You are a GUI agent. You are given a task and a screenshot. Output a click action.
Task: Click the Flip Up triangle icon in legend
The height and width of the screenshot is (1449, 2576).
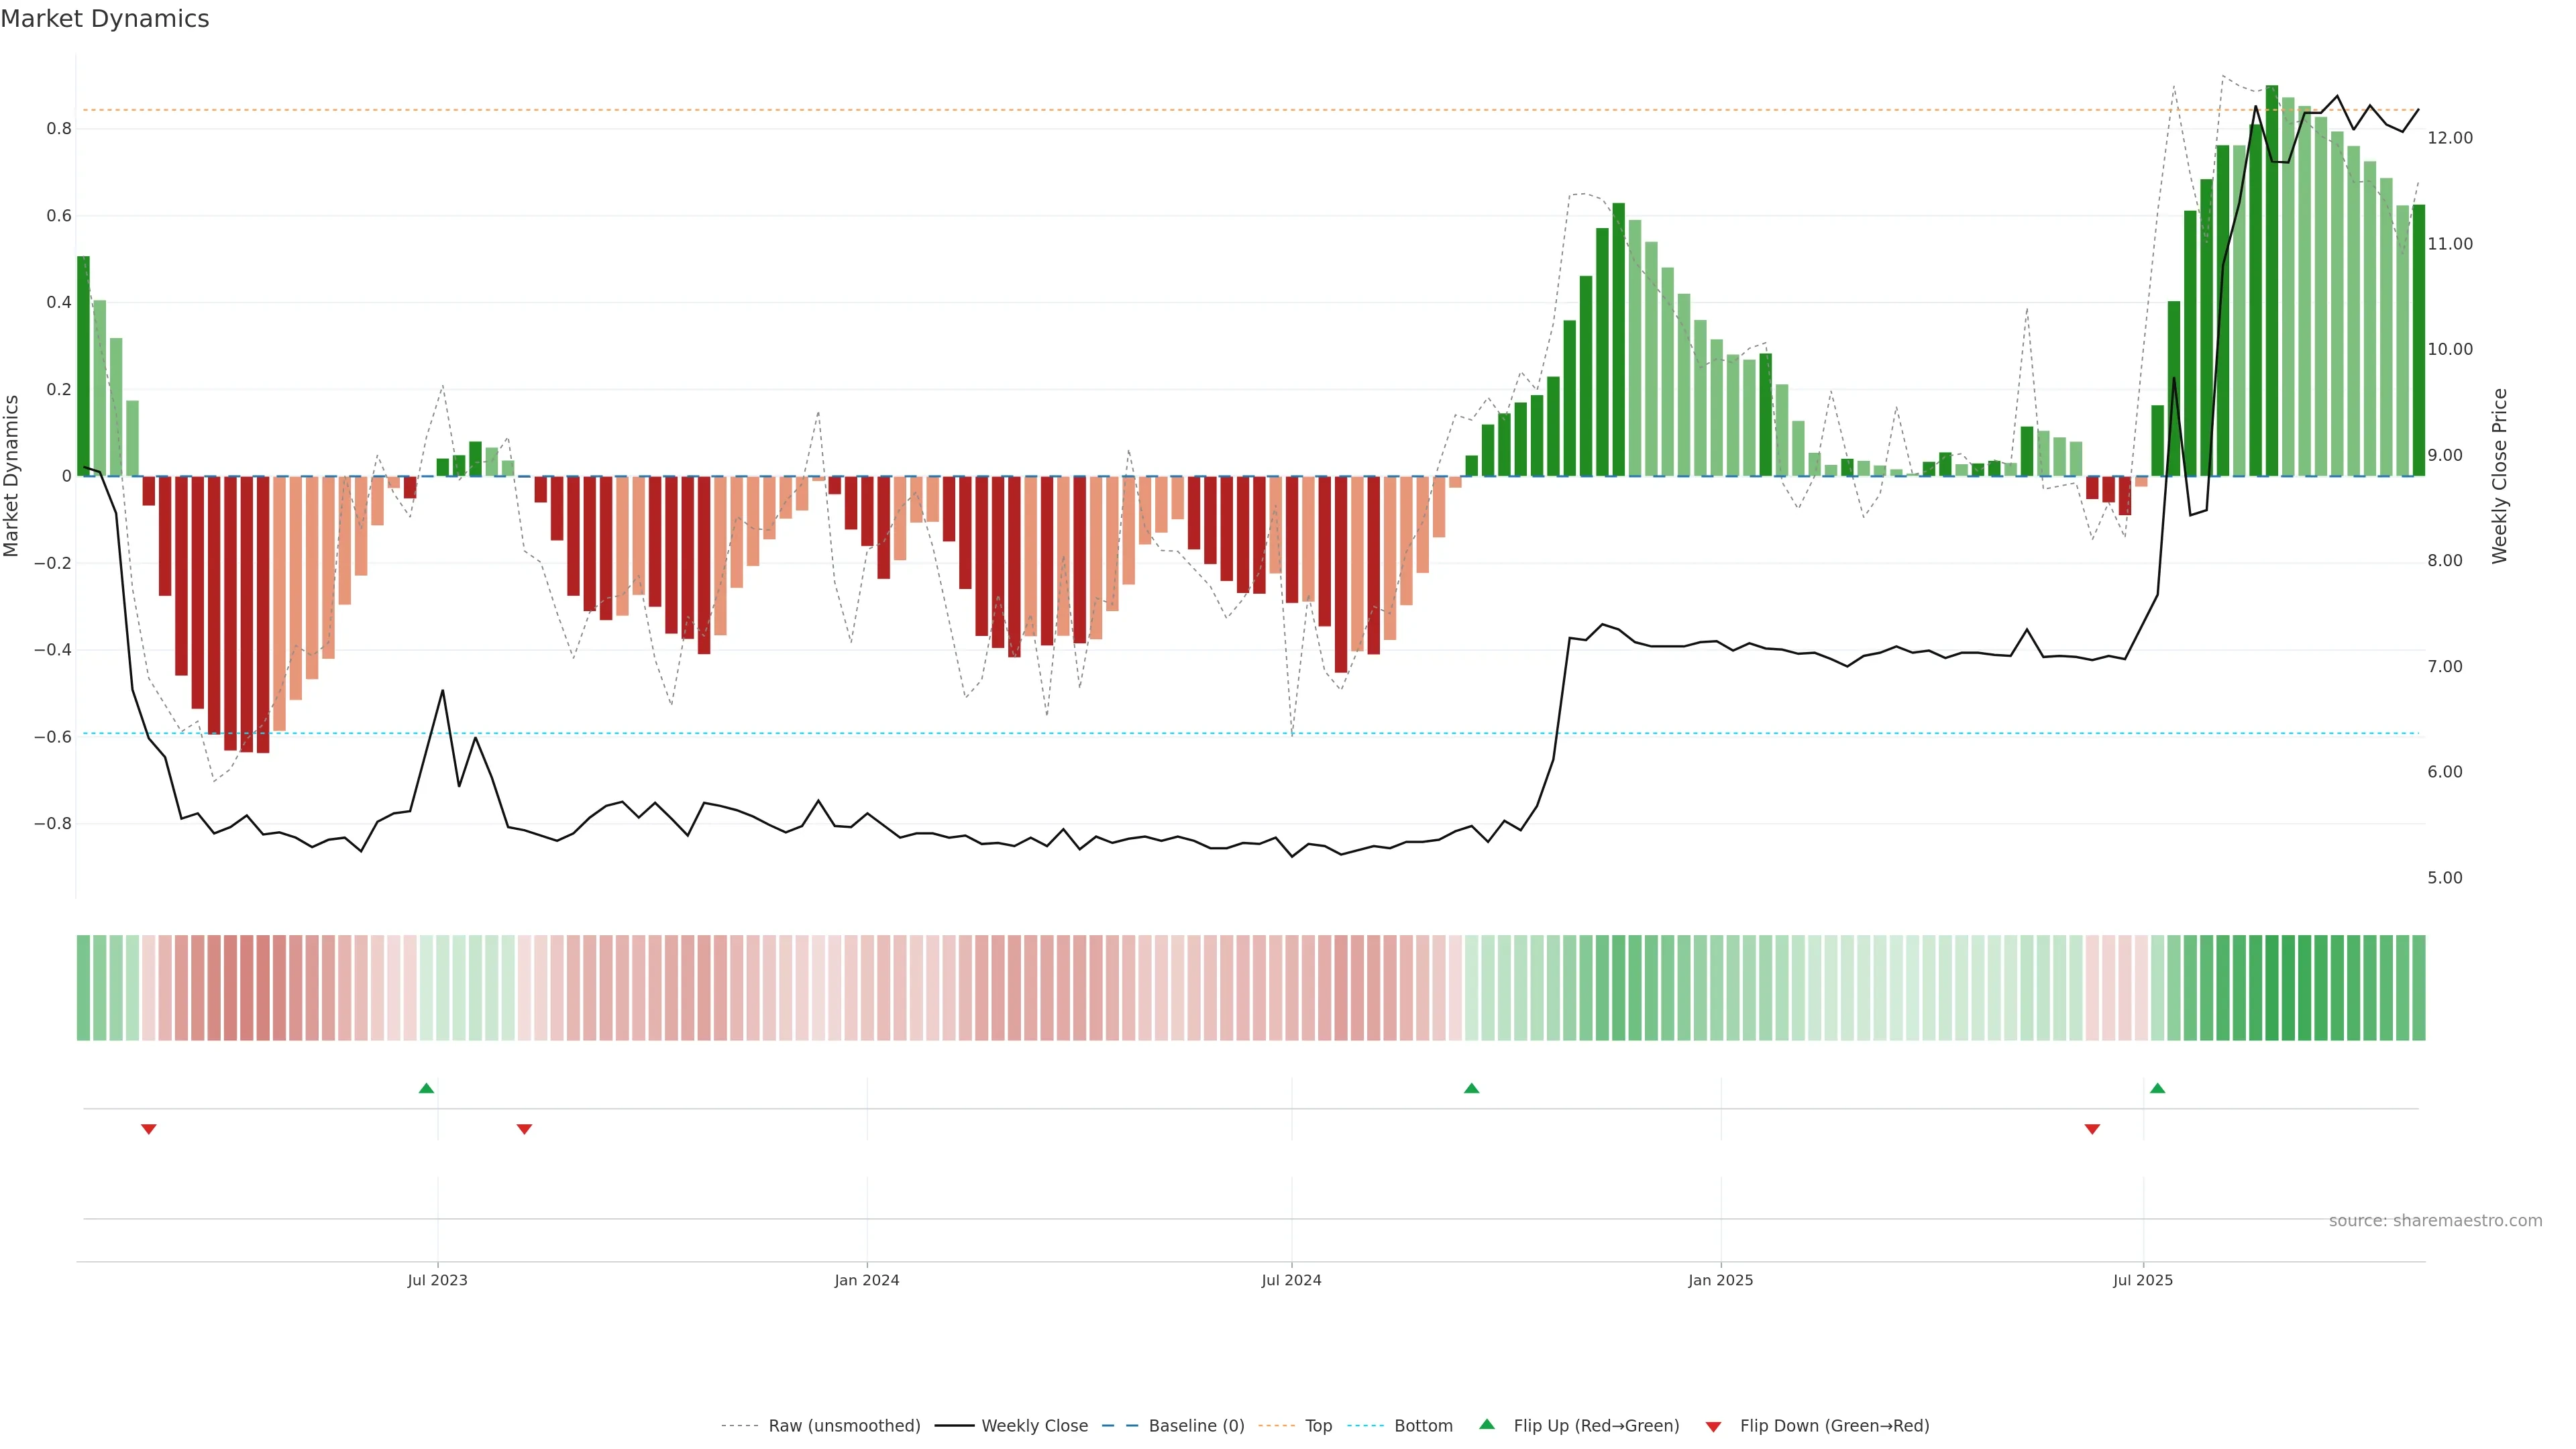point(1487,1424)
